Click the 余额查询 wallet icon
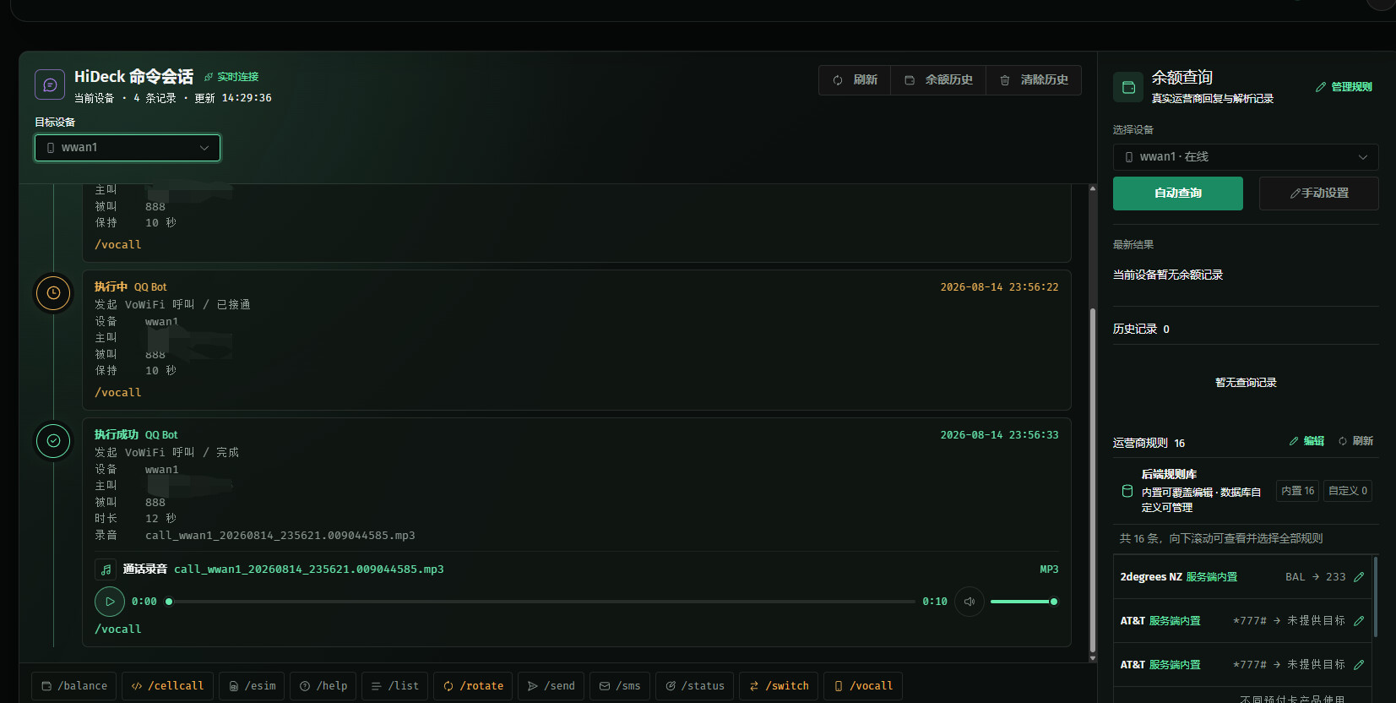 click(x=1128, y=87)
